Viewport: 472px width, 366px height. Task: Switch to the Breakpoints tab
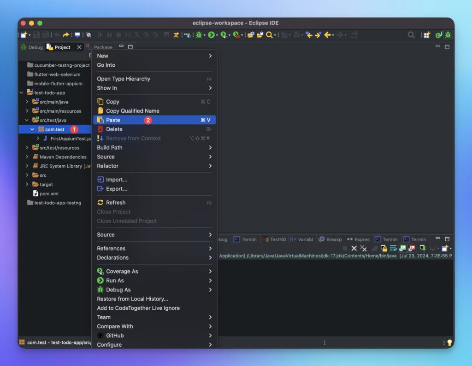pyautogui.click(x=330, y=239)
